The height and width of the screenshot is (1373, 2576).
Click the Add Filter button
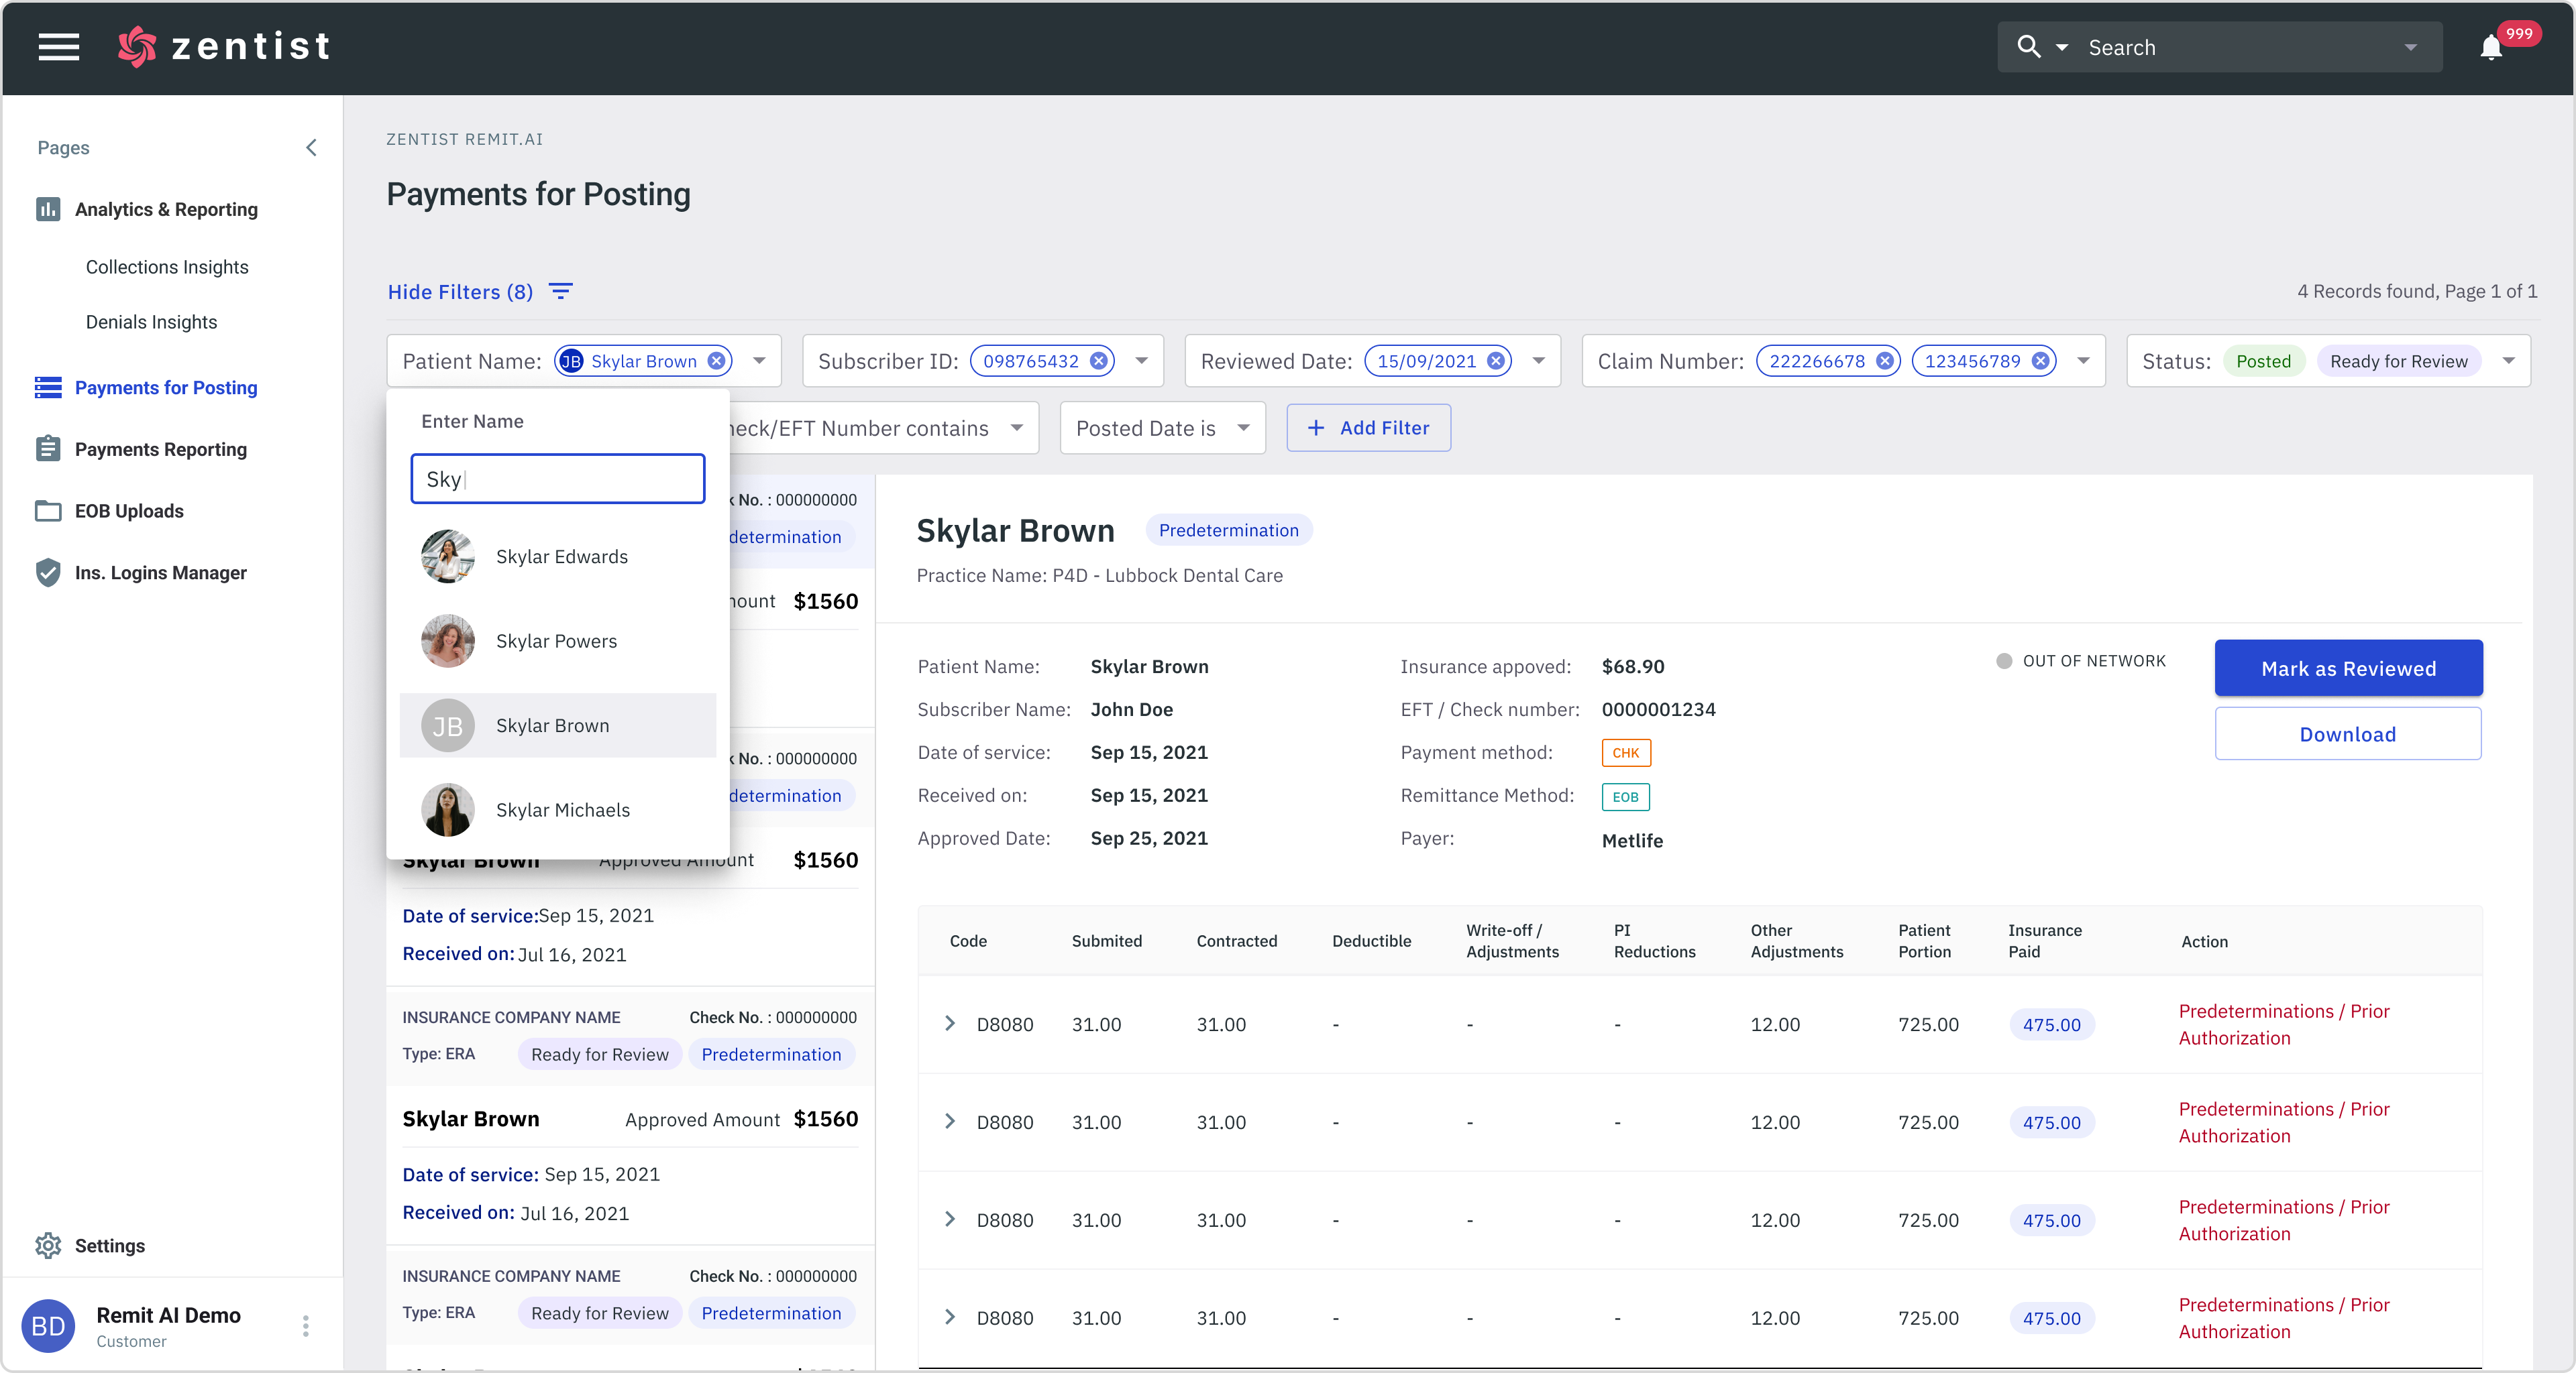click(x=1368, y=428)
